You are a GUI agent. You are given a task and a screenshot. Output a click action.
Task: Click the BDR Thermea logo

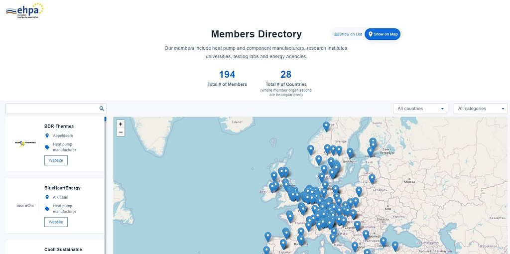coord(25,143)
